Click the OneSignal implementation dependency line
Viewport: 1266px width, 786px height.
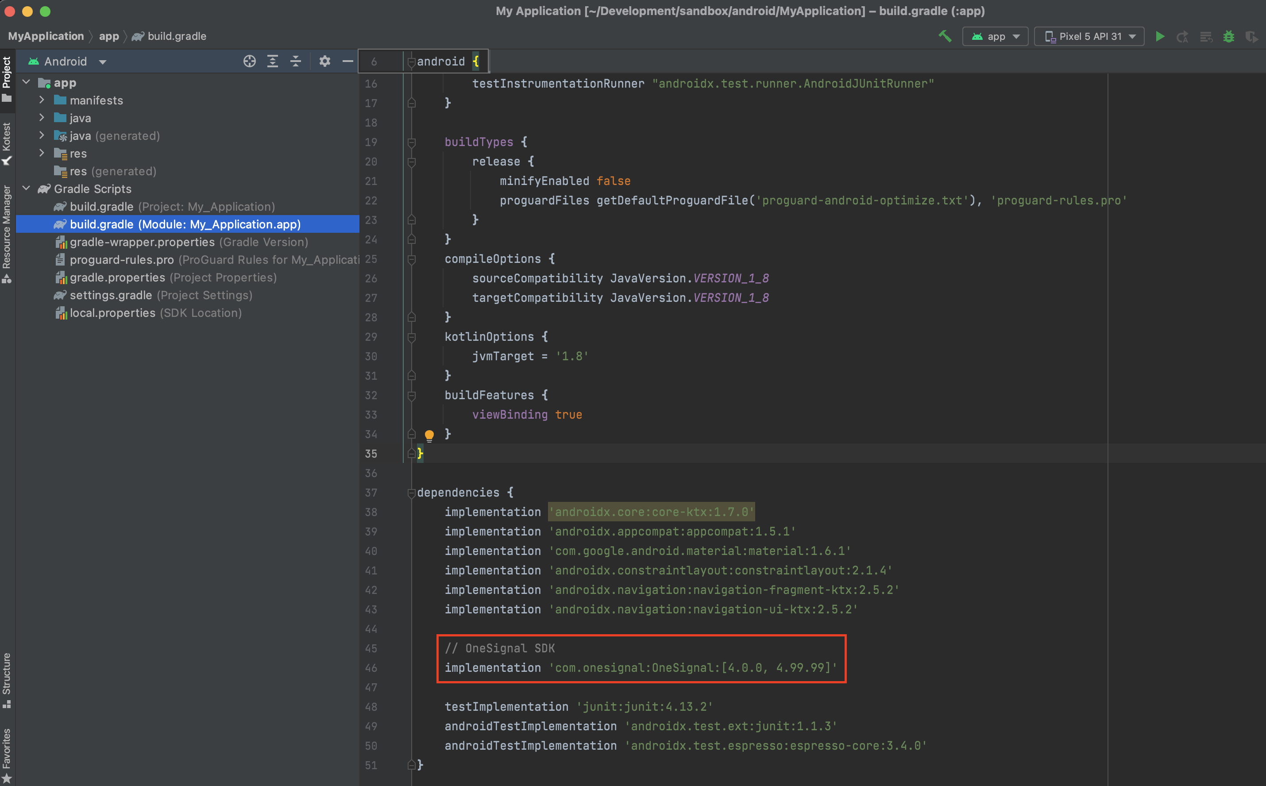click(641, 667)
